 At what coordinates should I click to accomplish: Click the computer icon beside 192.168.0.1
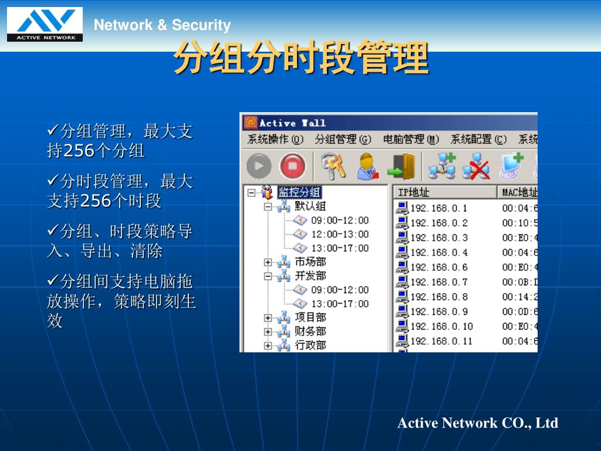coord(401,208)
